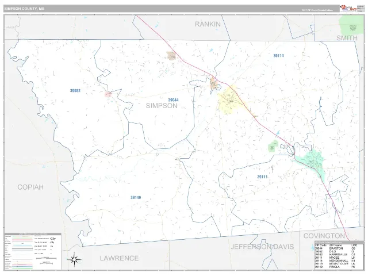
Task: Select the JEFFERSON DAVIS county label
Action: pyautogui.click(x=262, y=247)
